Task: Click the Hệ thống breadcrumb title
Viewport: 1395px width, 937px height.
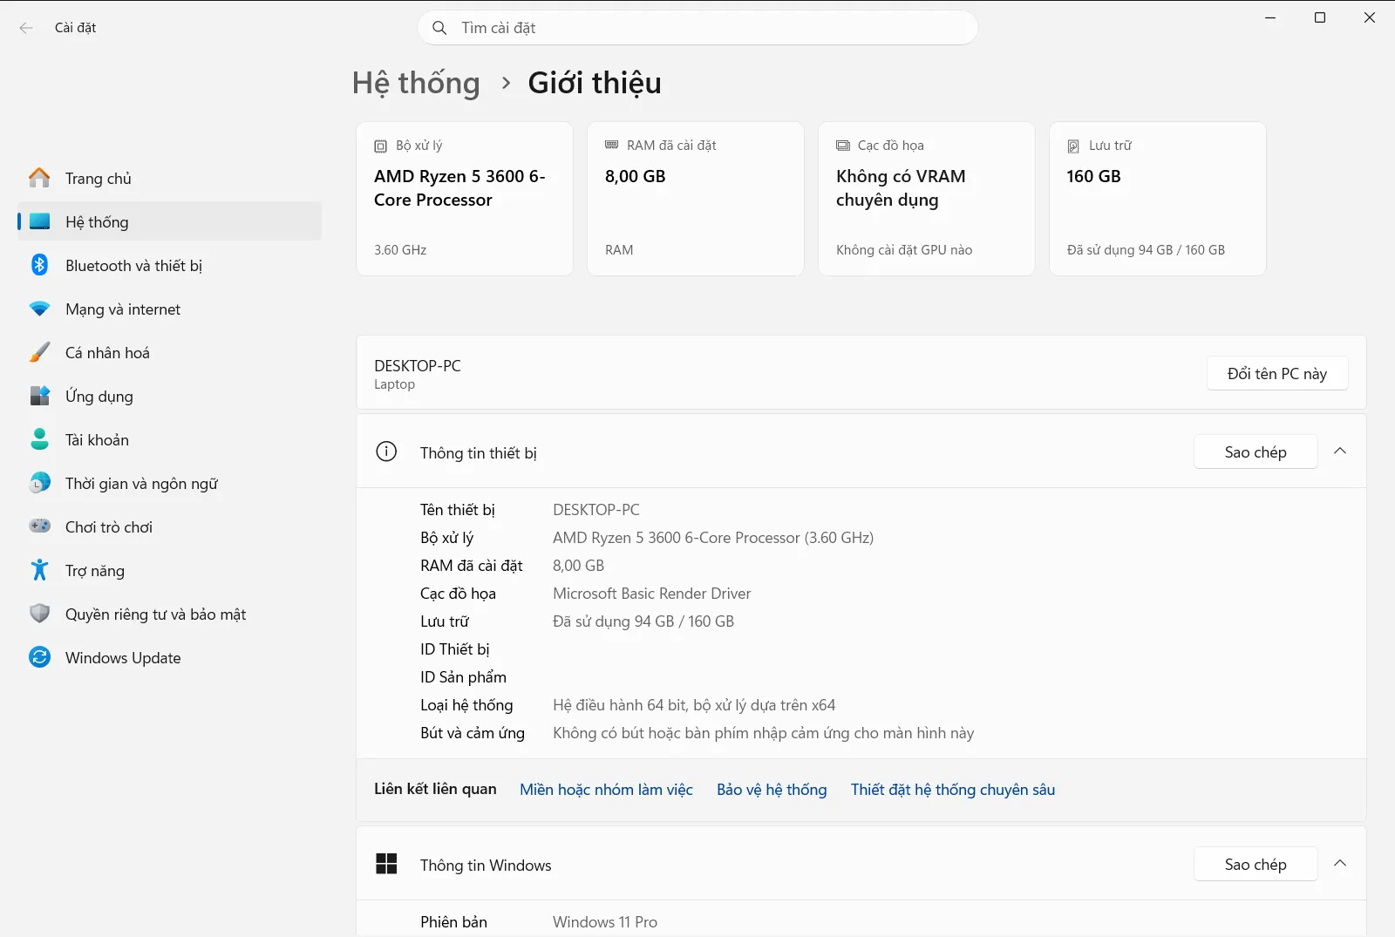Action: click(416, 83)
